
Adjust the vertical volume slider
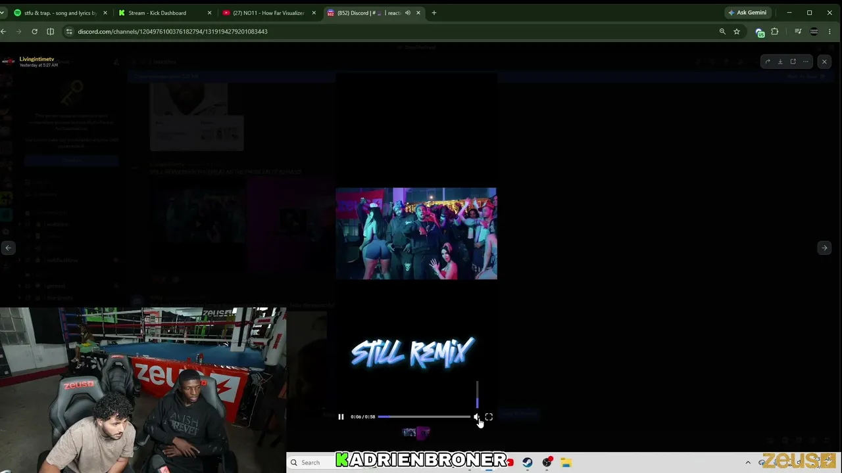coord(477,394)
